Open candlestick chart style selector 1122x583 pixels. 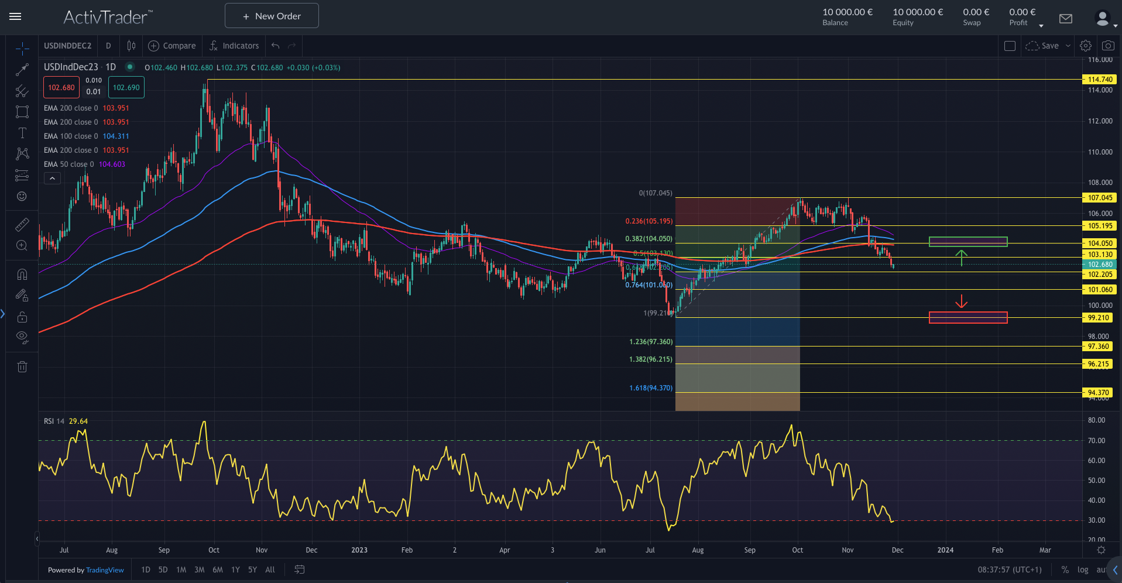click(131, 46)
